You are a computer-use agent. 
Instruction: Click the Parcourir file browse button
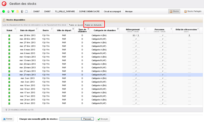(88, 119)
